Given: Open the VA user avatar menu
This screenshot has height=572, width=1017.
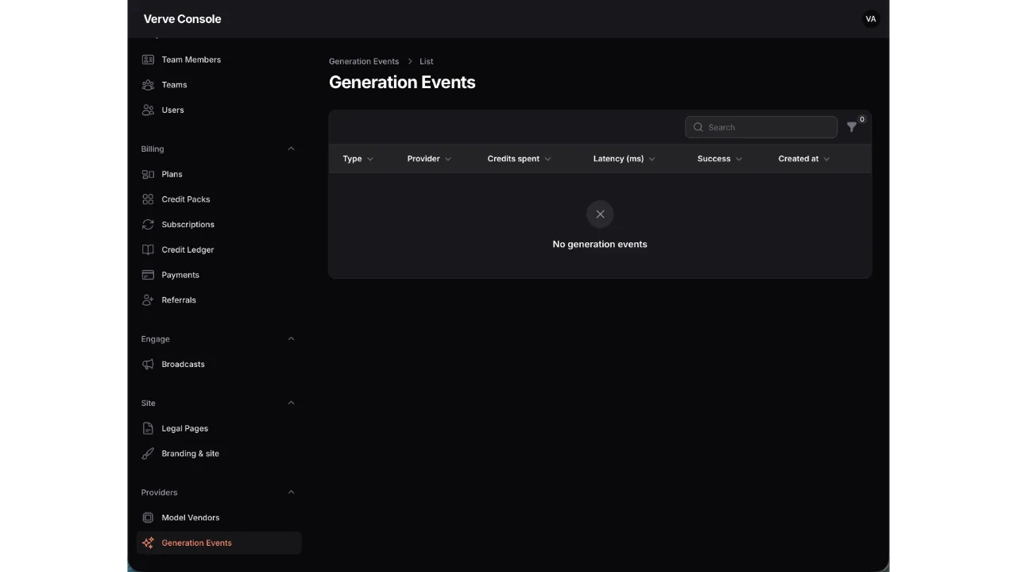Looking at the screenshot, I should pos(871,19).
